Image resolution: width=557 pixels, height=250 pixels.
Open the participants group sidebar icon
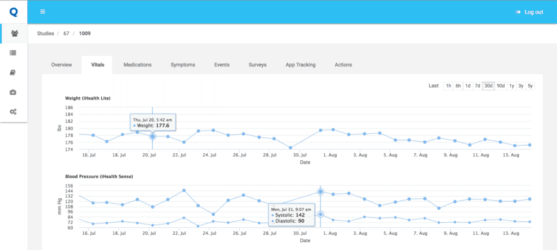click(14, 33)
